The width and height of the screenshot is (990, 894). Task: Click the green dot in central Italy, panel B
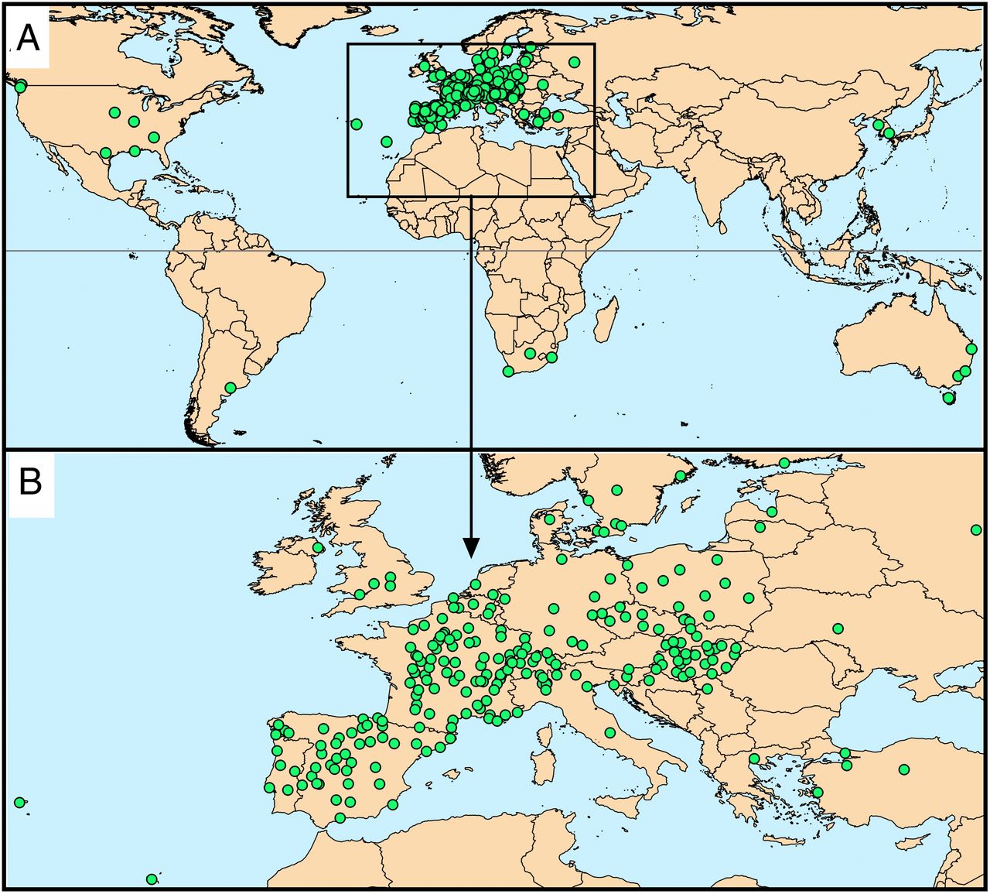coord(609,732)
